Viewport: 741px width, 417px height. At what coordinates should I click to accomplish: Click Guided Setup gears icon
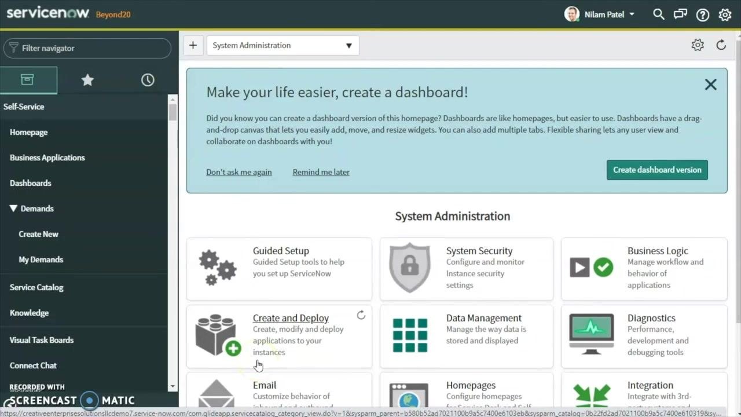pyautogui.click(x=218, y=268)
